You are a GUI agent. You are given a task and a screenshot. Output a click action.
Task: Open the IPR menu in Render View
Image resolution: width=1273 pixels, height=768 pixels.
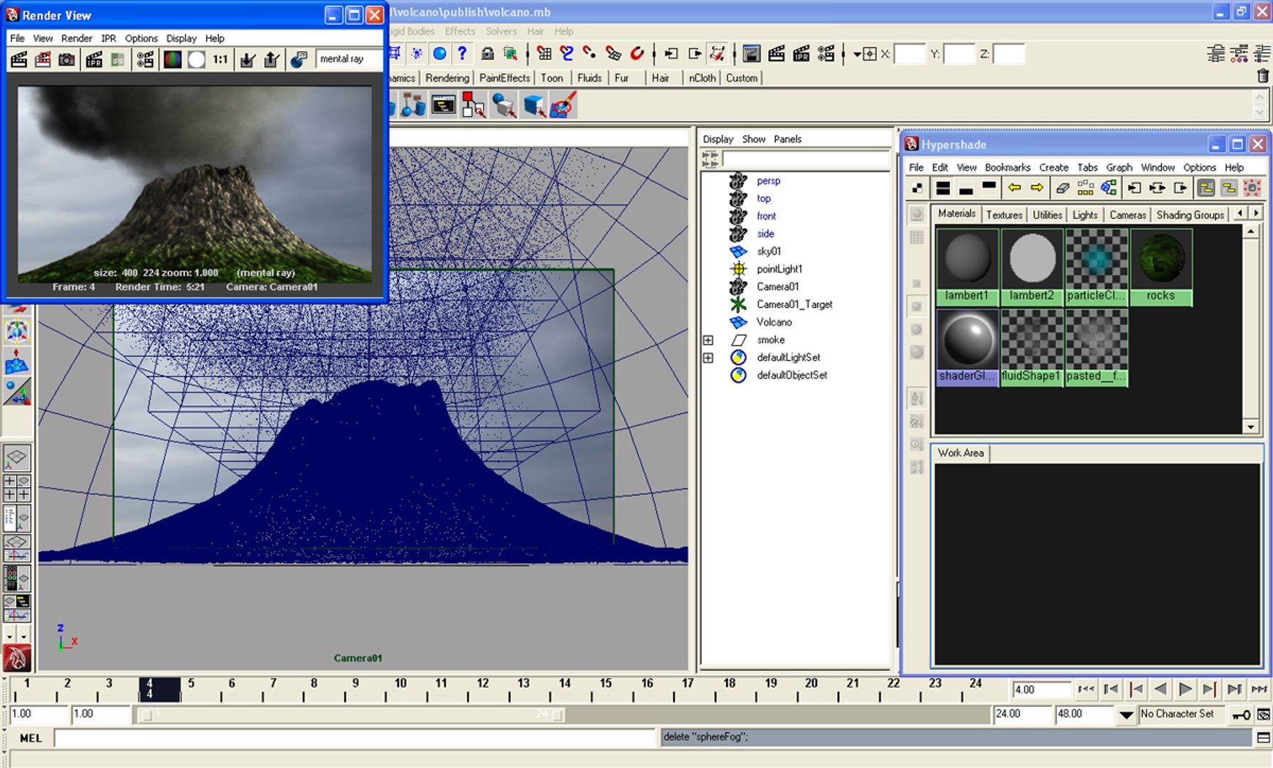pos(108,38)
